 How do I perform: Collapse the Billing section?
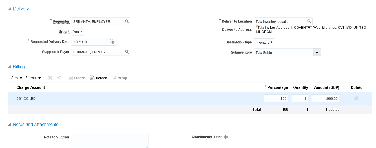pos(10,67)
